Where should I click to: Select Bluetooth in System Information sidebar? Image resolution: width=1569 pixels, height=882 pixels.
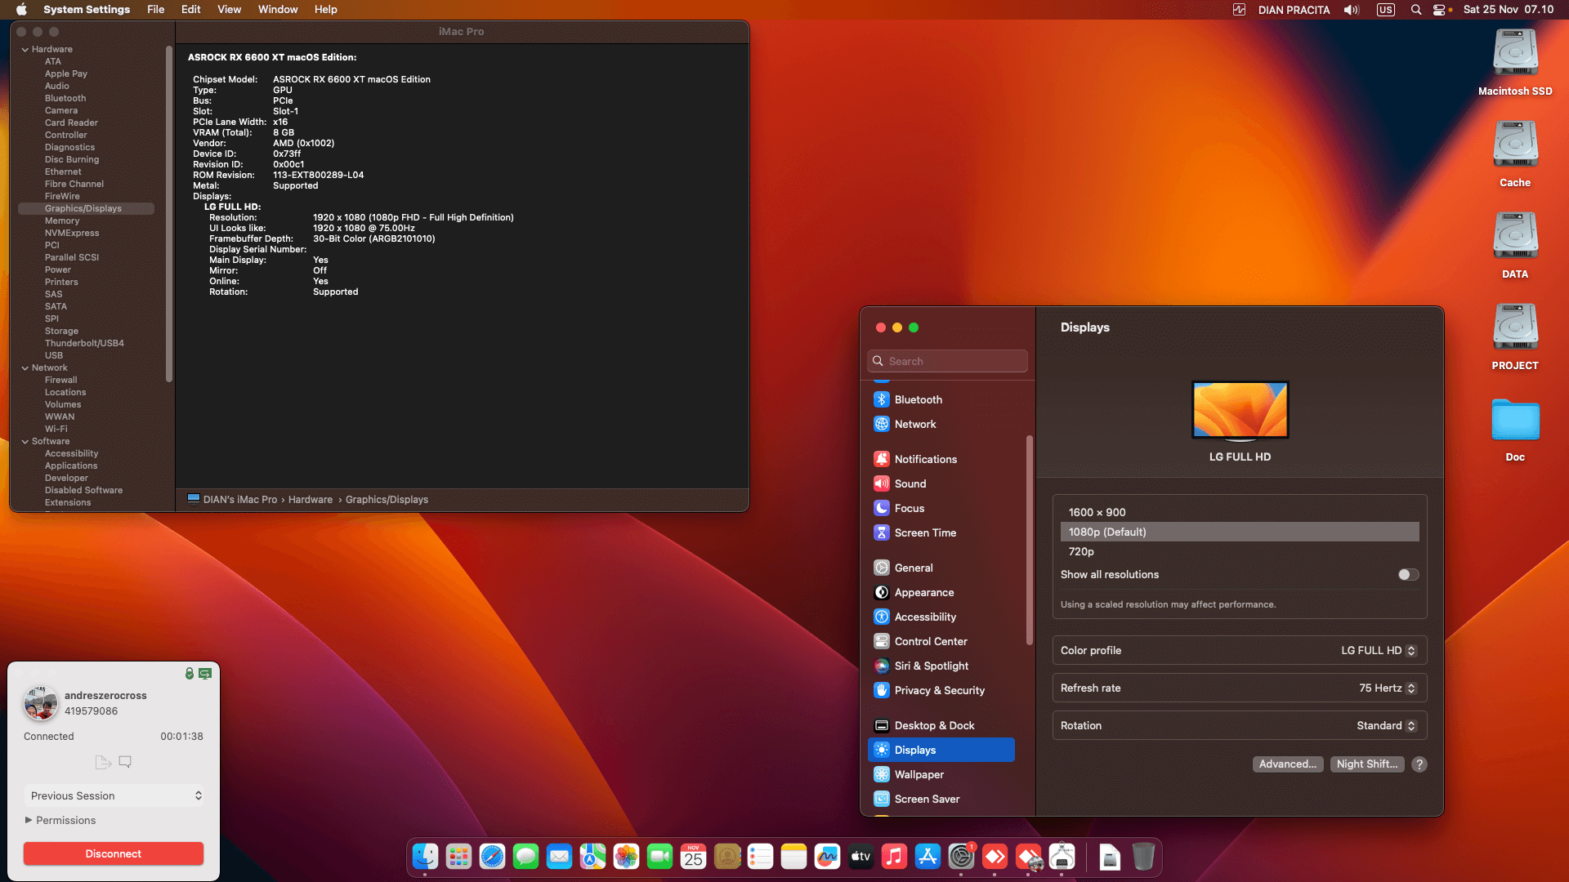click(x=65, y=99)
